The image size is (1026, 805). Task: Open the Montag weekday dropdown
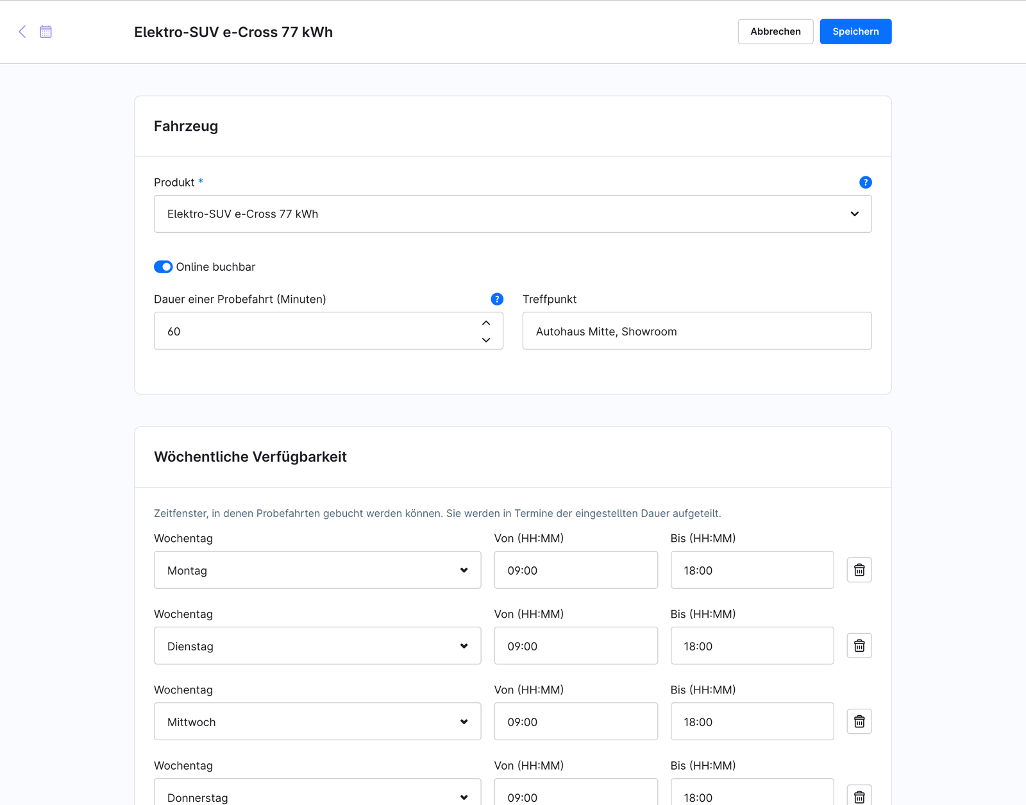click(317, 570)
